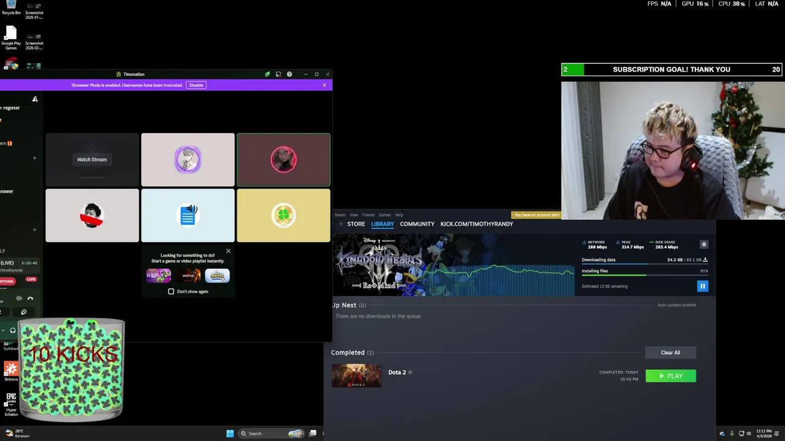Image resolution: width=785 pixels, height=441 pixels.
Task: Start the third light-blue game activity
Action: 217,276
